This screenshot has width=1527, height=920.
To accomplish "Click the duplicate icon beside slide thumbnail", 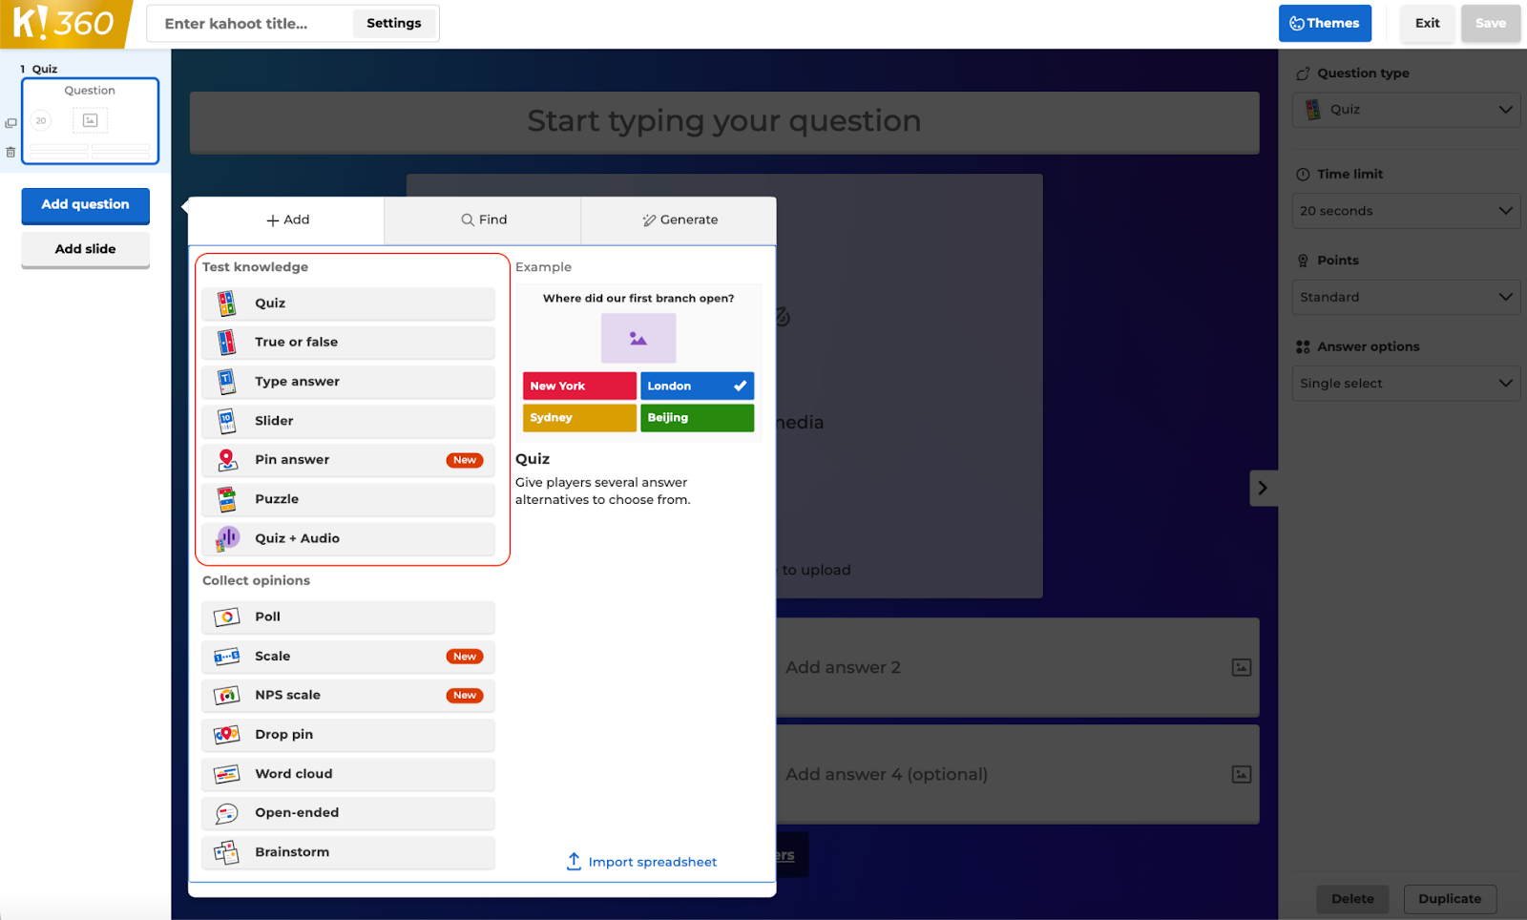I will tap(10, 123).
